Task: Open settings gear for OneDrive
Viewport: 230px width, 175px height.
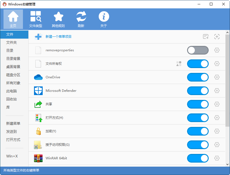Action: [x=217, y=77]
